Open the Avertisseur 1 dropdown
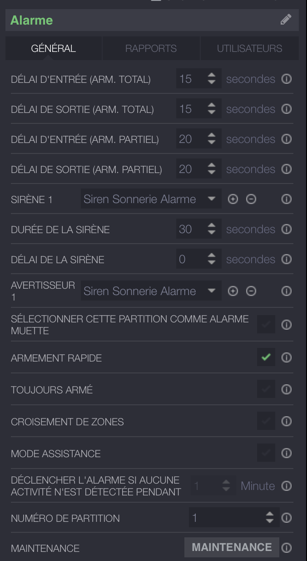Screen dimensions: 307x561 coord(151,291)
